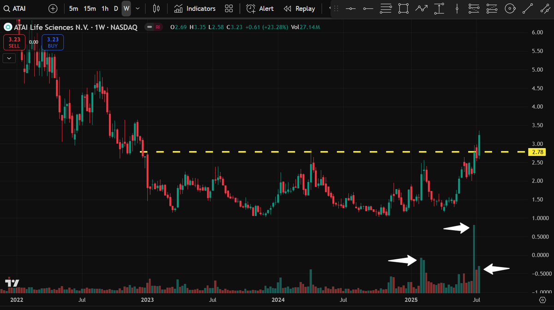Viewport: 554px width, 310px height.
Task: Click the 2023 time axis label
Action: tap(148, 300)
